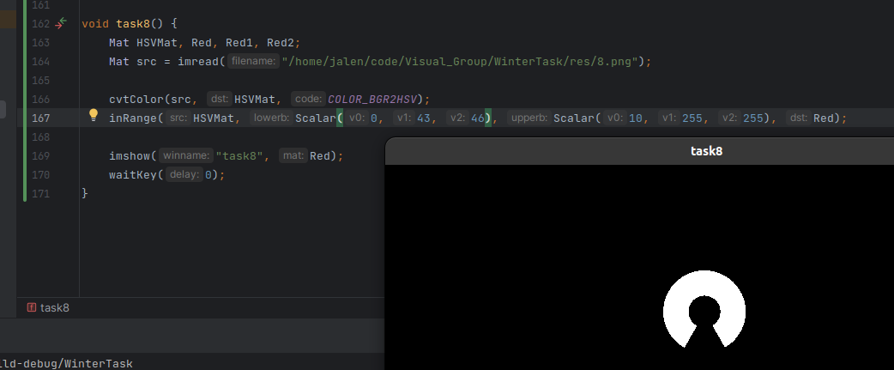This screenshot has height=370, width=894.
Task: Click the white ring shape in task8 window
Action: coord(704,308)
